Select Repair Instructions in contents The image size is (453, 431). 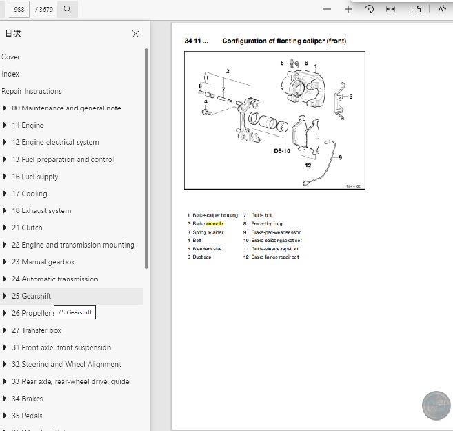point(32,91)
